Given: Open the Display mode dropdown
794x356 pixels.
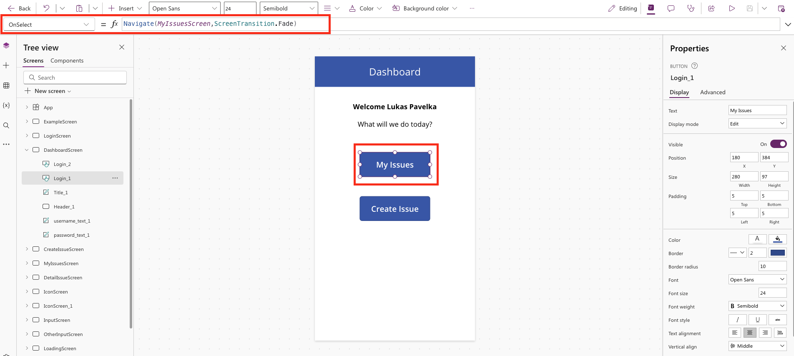Looking at the screenshot, I should 757,124.
